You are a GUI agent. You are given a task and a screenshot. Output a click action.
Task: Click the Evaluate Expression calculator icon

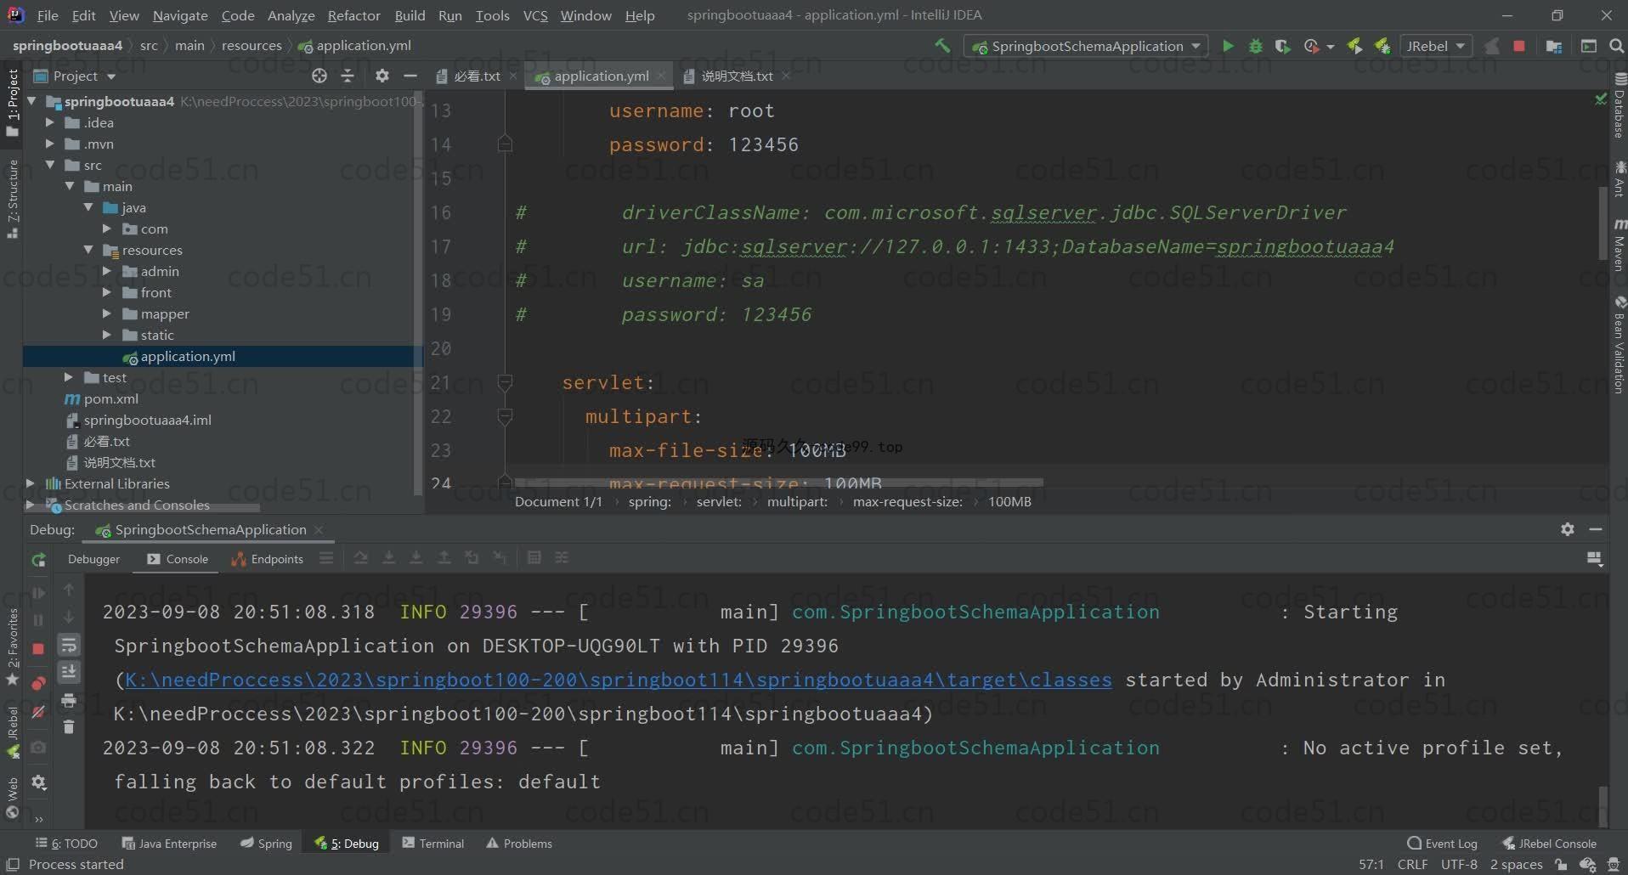pos(534,558)
